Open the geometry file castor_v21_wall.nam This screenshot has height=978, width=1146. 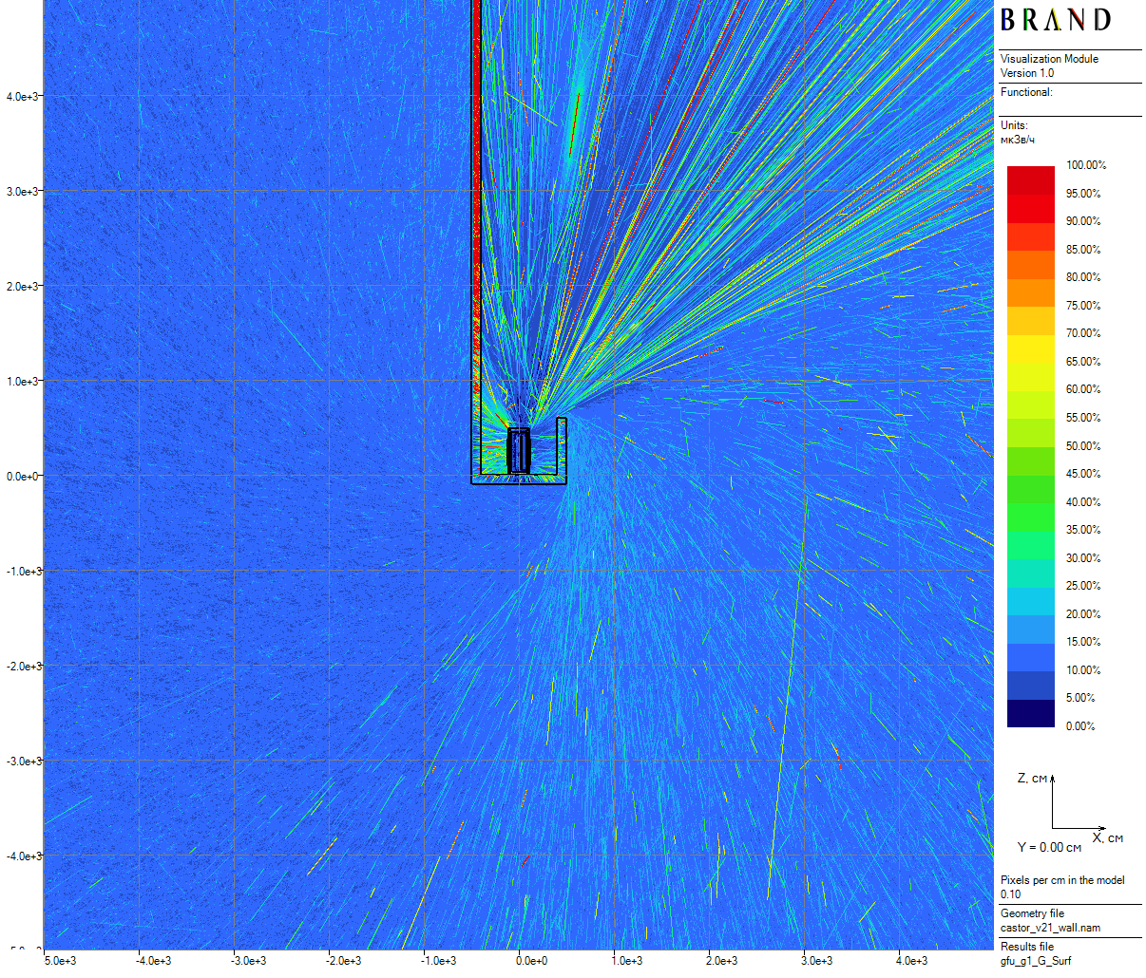[x=1050, y=928]
